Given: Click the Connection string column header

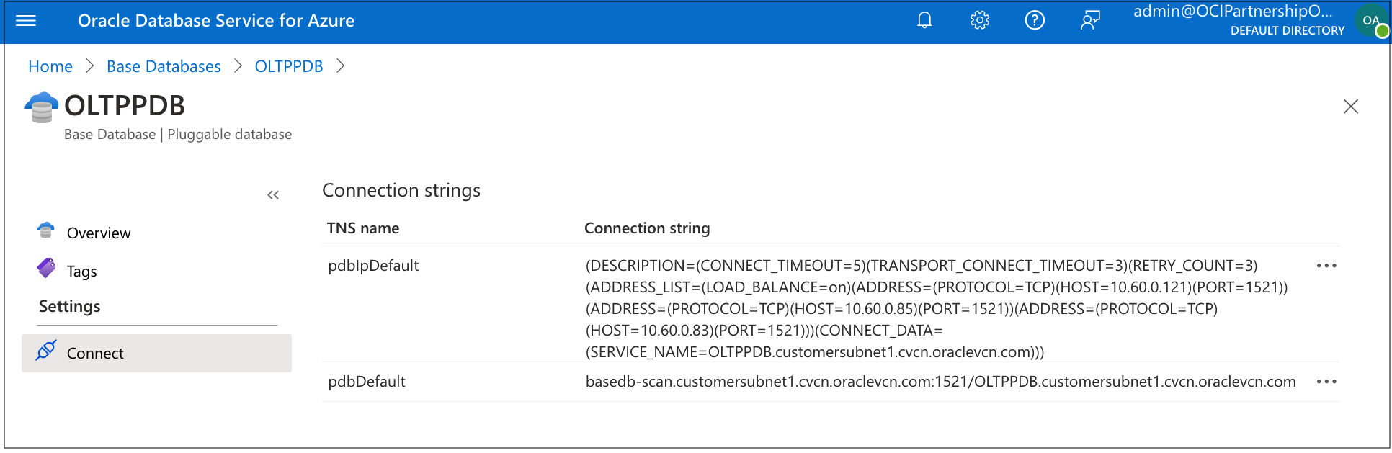Looking at the screenshot, I should click(x=647, y=228).
